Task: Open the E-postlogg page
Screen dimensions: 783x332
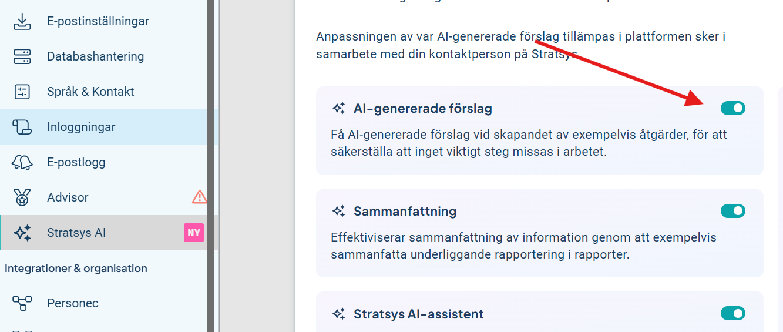Action: click(x=76, y=162)
